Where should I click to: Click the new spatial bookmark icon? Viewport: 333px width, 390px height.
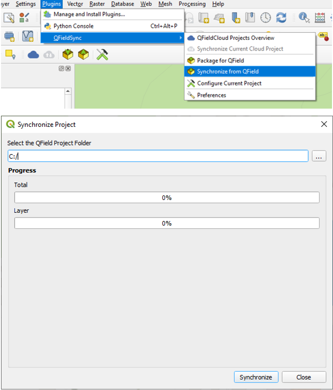(x=235, y=18)
